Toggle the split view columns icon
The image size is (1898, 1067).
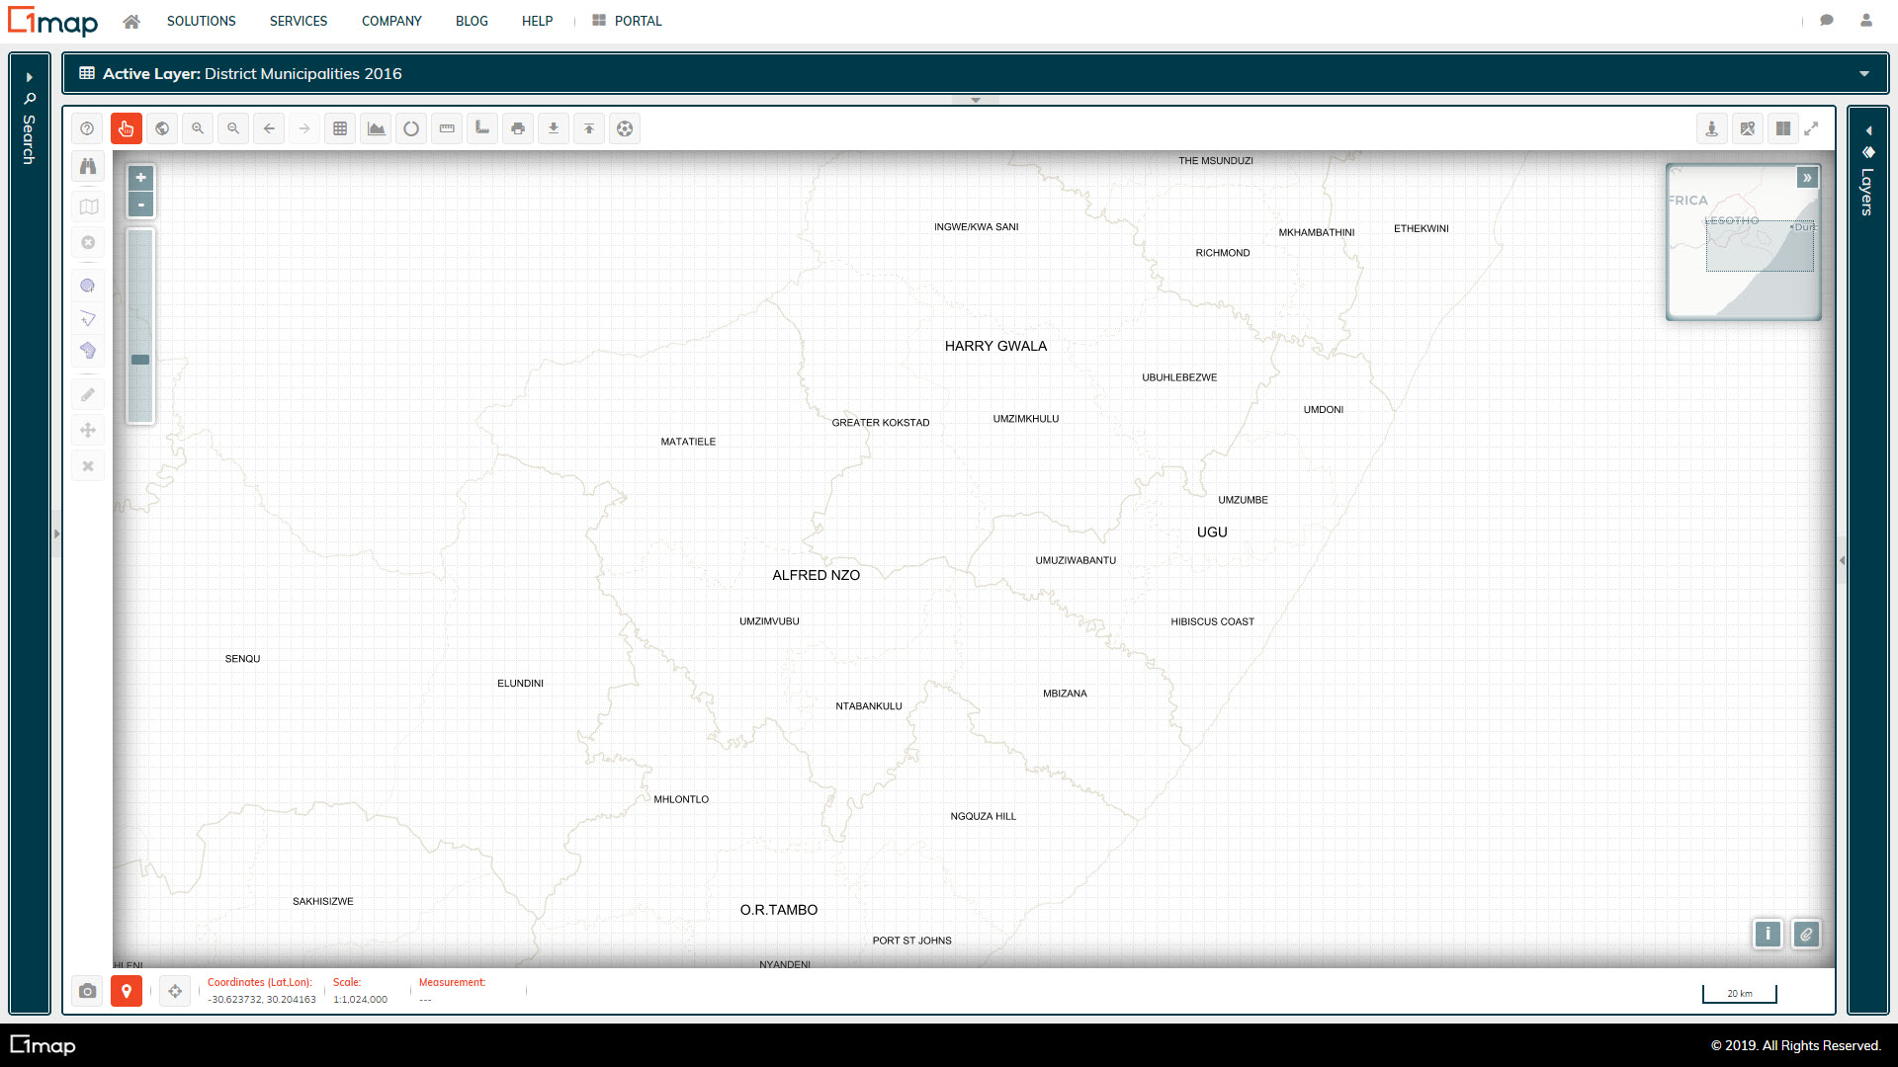(x=1783, y=128)
